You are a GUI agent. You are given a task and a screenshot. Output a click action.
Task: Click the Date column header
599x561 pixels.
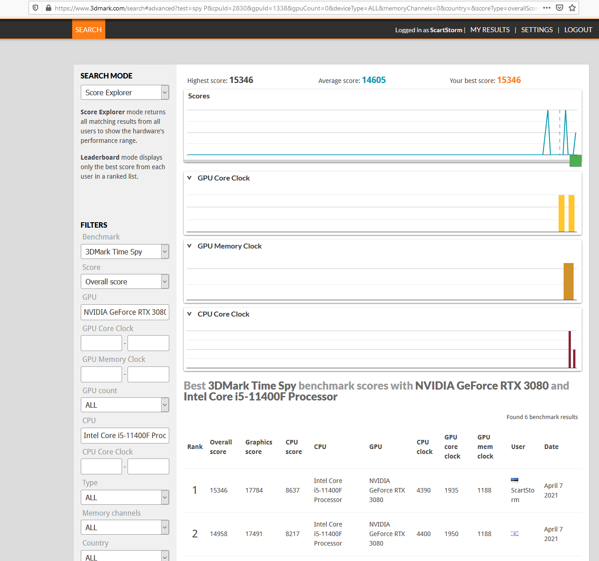pyautogui.click(x=551, y=447)
